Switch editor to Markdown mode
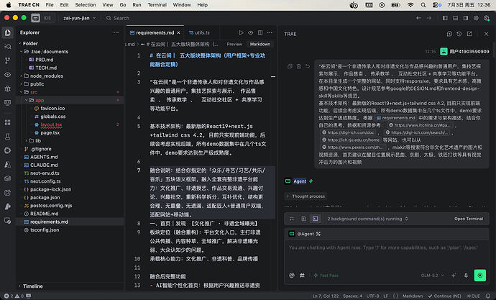This screenshot has height=300, width=496. pyautogui.click(x=260, y=45)
